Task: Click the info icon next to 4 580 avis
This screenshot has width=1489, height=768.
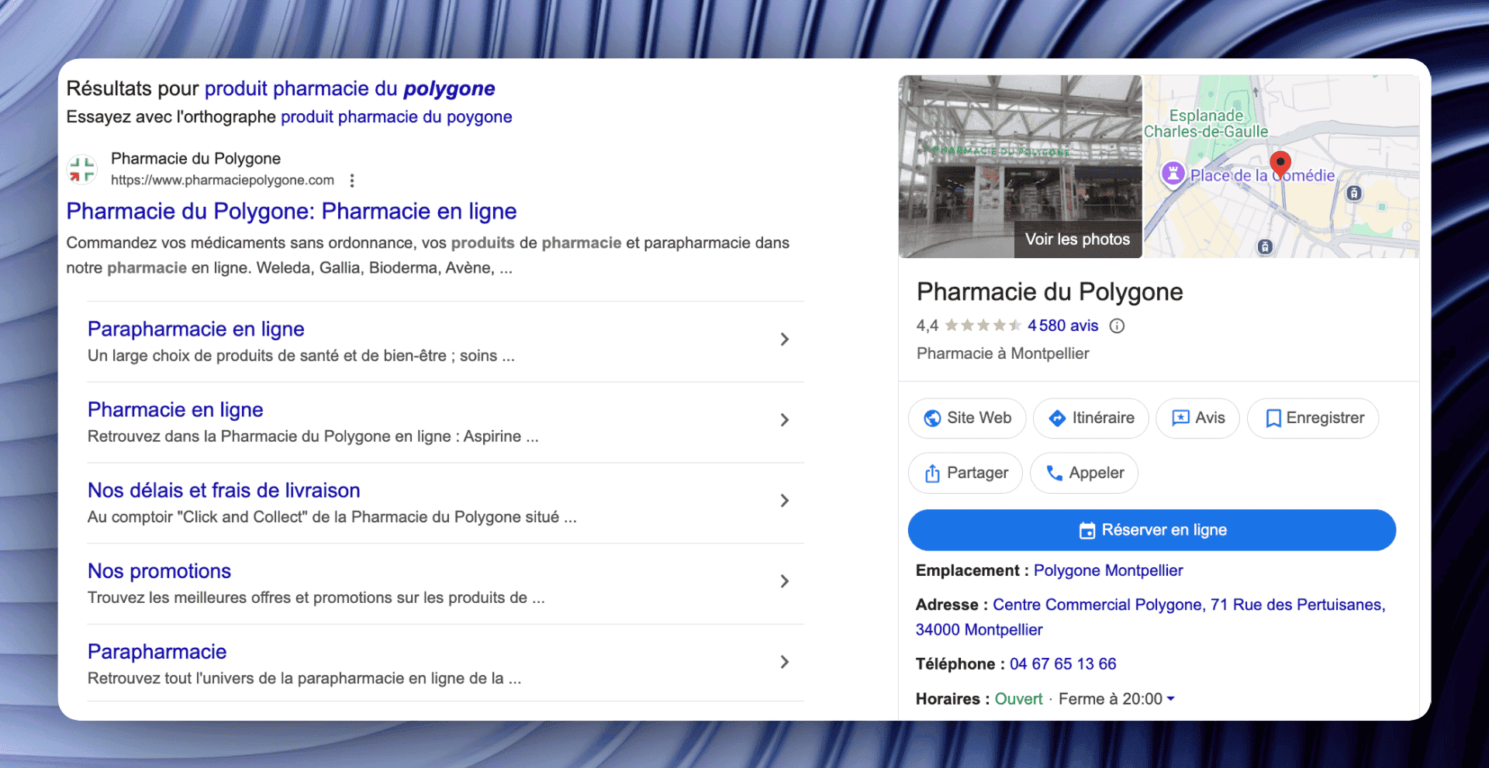Action: 1117,325
